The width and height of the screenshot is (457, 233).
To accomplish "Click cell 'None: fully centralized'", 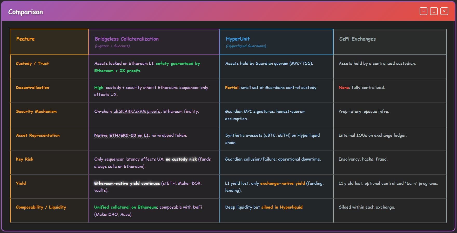I will tap(390, 91).
